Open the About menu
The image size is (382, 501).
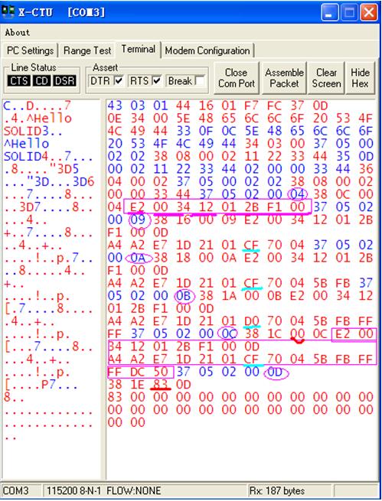18,32
